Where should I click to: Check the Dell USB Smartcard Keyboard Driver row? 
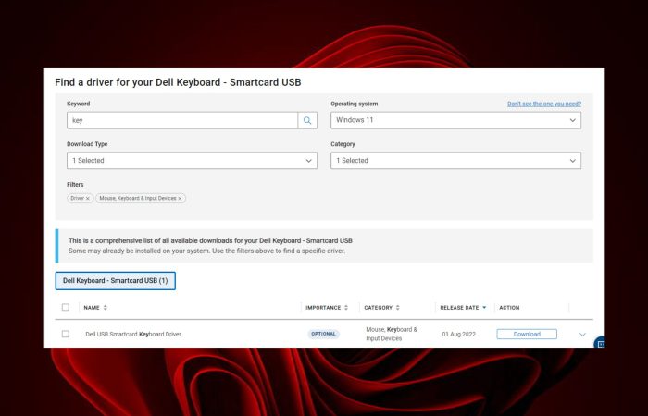(x=66, y=334)
